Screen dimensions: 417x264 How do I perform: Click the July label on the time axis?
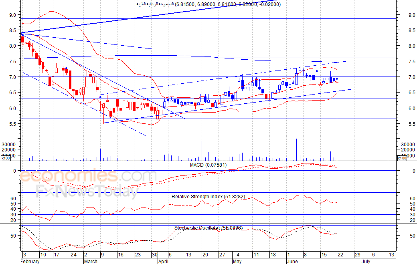pos(365,262)
